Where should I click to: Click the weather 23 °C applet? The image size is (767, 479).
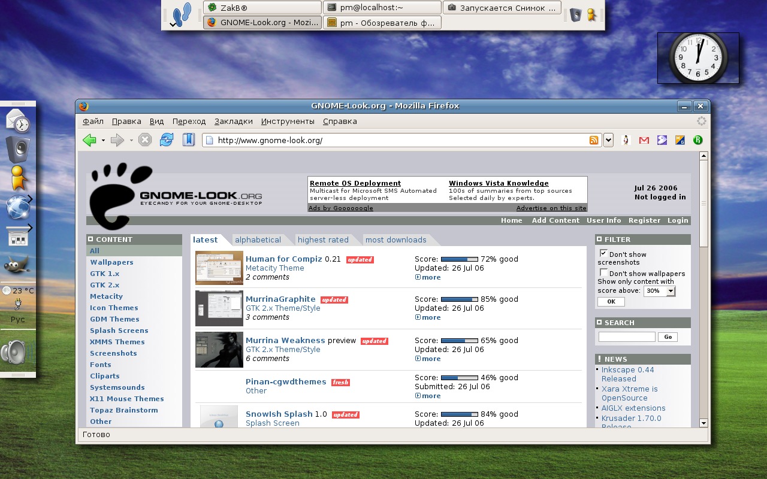click(18, 290)
